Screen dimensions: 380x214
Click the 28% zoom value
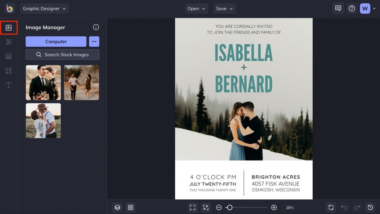point(289,208)
